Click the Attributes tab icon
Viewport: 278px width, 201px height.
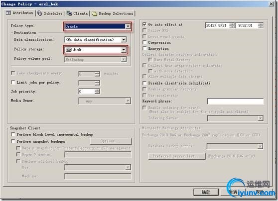point(8,13)
